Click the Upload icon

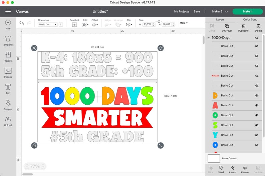click(x=8, y=119)
